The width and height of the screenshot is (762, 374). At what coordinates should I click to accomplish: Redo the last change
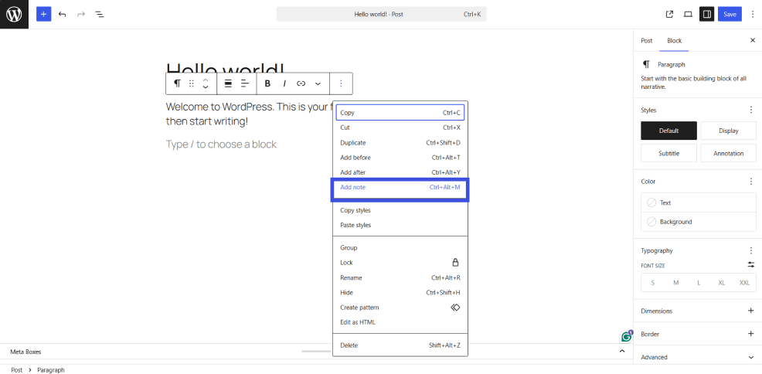pyautogui.click(x=80, y=14)
